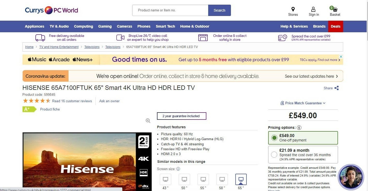Select the £549.00 one-off payment option

[x=303, y=138]
